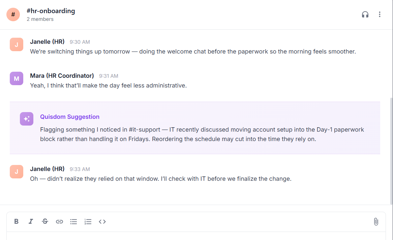Toggle bold formatting in the message composer
Viewport: 393px width, 240px height.
click(x=17, y=221)
